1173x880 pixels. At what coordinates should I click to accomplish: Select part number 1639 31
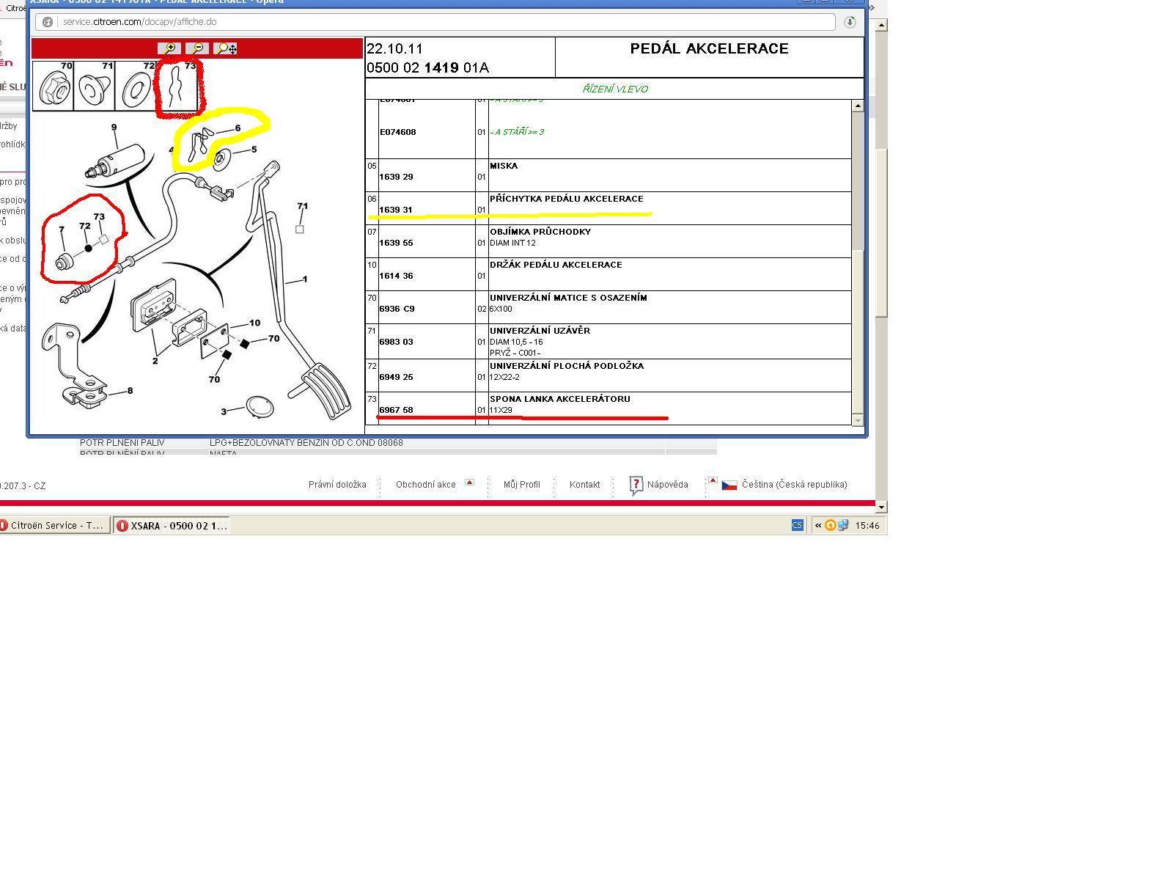click(396, 210)
